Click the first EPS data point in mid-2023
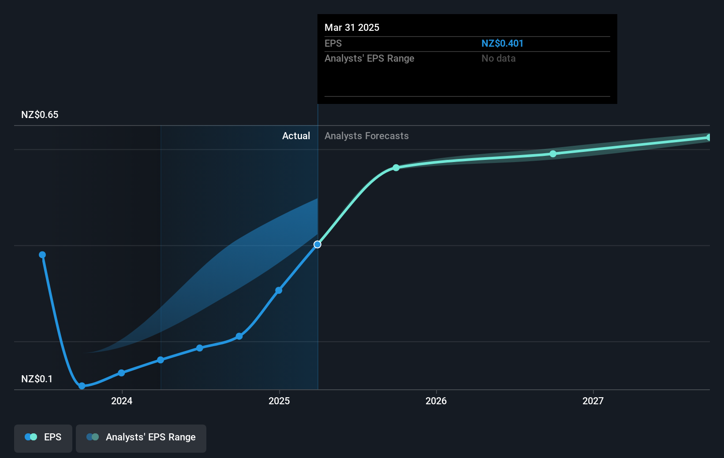 pyautogui.click(x=42, y=255)
